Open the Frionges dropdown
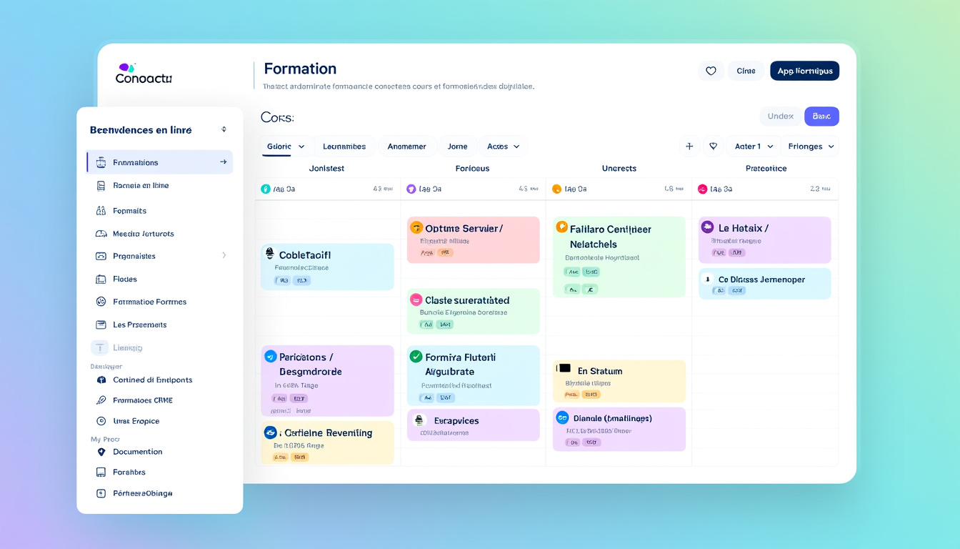Screen dimensions: 960x549 (811, 147)
